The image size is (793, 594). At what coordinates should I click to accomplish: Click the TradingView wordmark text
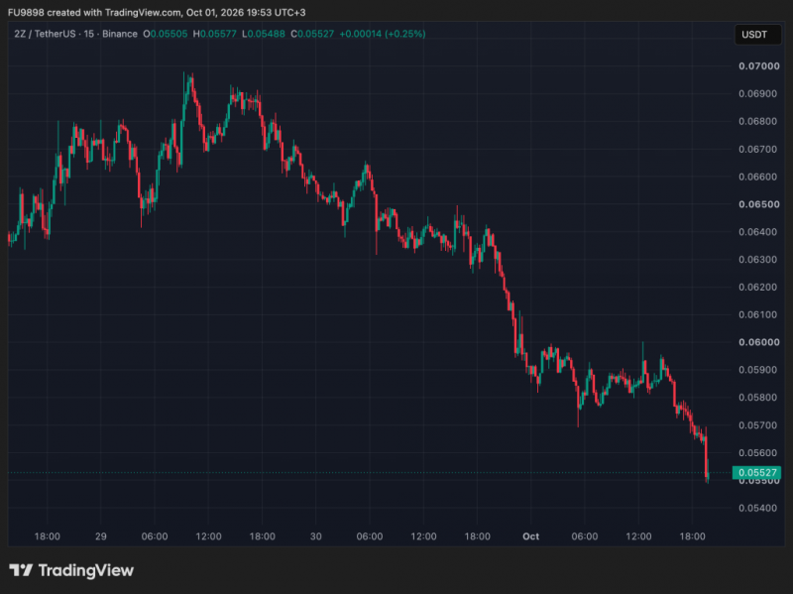(x=86, y=571)
